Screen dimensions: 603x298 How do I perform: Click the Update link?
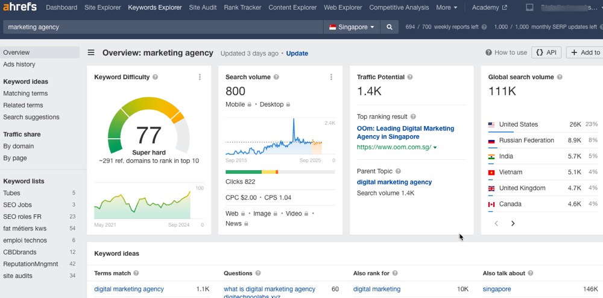click(x=297, y=53)
